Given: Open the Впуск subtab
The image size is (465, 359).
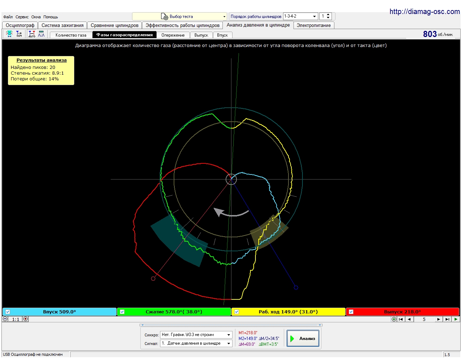Looking at the screenshot, I should [x=222, y=35].
